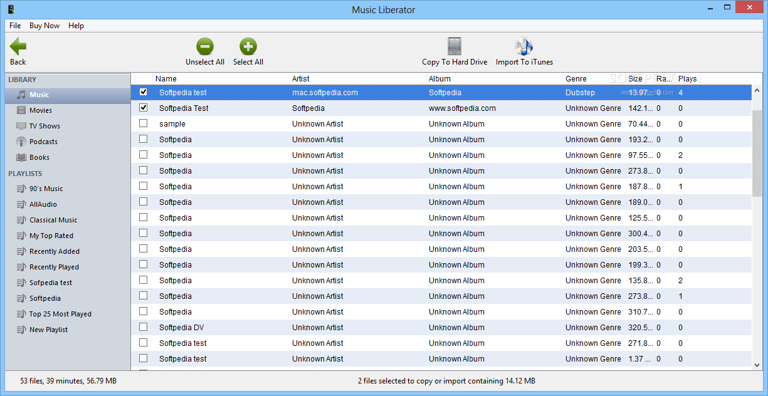Check the sample track checkbox
768x396 pixels.
(144, 123)
